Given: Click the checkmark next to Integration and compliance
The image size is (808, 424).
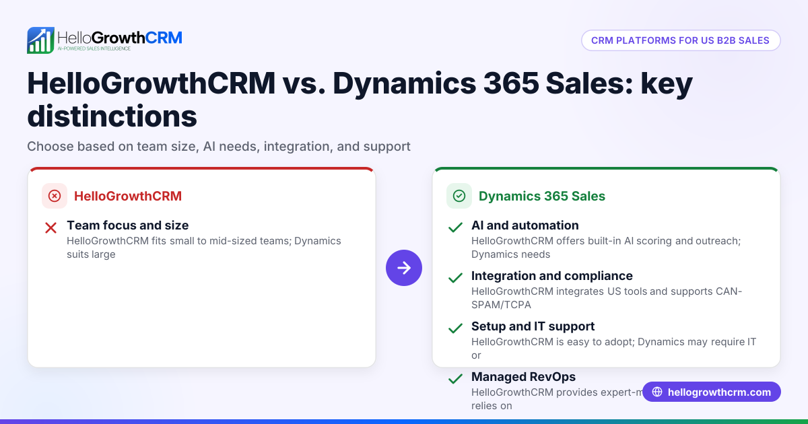Looking at the screenshot, I should point(455,278).
